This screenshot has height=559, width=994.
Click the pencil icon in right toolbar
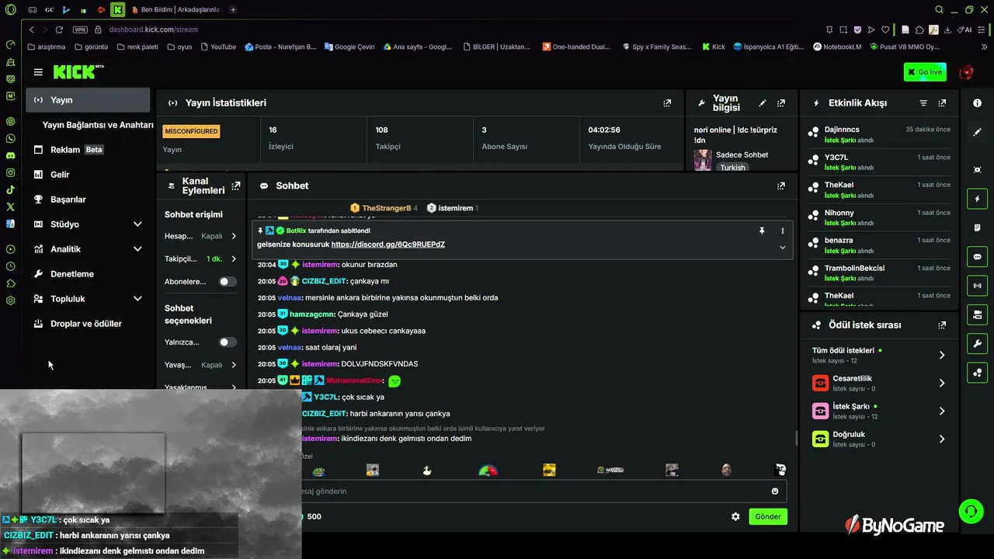click(x=978, y=132)
